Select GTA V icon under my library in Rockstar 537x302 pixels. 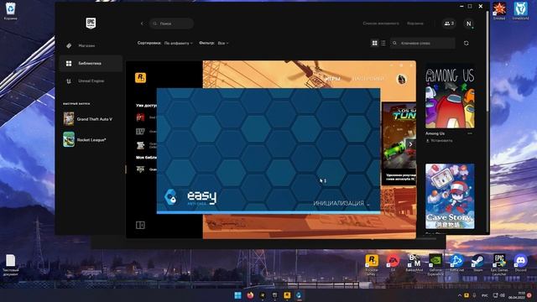coord(140,169)
